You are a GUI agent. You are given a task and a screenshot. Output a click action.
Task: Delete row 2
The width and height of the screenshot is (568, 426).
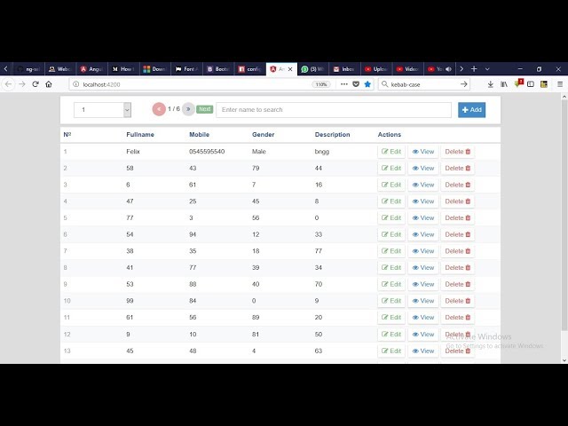(x=458, y=168)
